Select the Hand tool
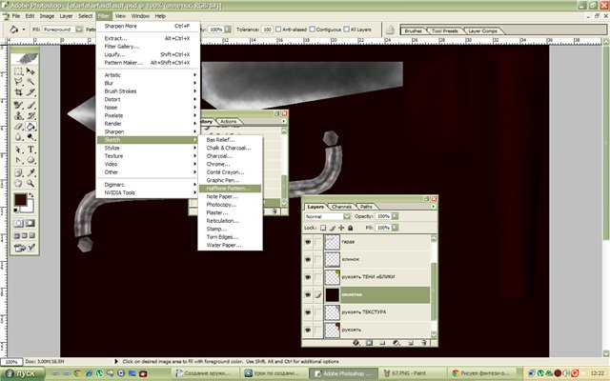 pos(18,183)
